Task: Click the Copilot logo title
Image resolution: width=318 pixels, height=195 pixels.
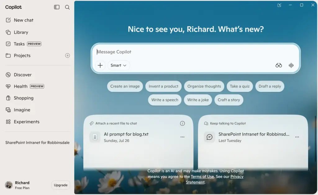Action: coord(13,7)
